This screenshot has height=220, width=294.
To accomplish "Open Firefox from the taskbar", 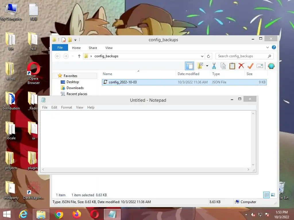I will pos(76,214).
